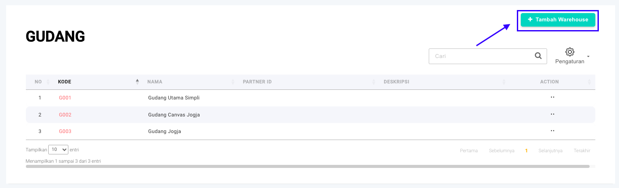Image resolution: width=619 pixels, height=188 pixels.
Task: Open action menu for Gudang Jogja row
Action: click(x=552, y=131)
